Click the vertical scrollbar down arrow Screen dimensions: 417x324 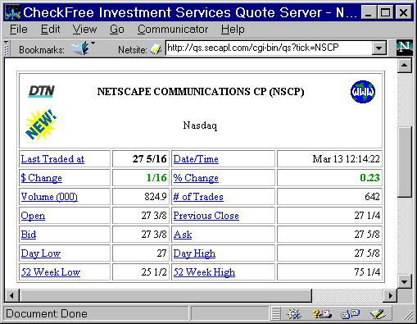[405, 281]
